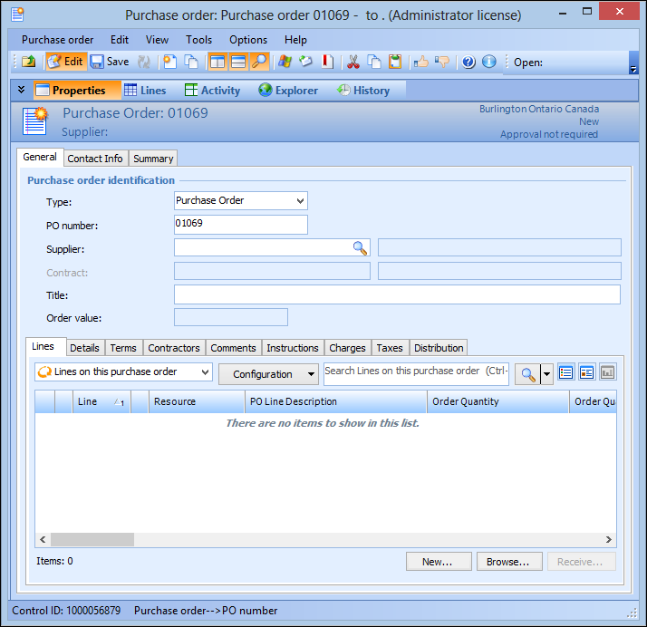Switch to the Contact Info tab
Viewport: 647px width, 627px height.
(x=95, y=159)
